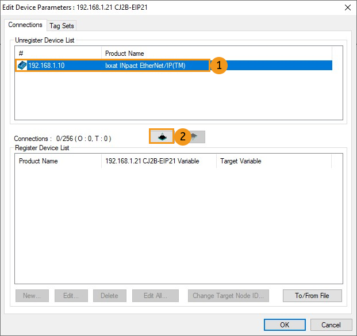Click the 192.168.1.21 CJ2B-EIP21 Variable column header
Screen dimensions: 357x336
159,161
